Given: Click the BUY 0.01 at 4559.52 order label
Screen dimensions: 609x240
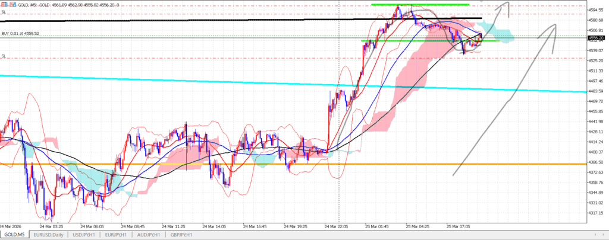Looking at the screenshot, I should pos(20,34).
